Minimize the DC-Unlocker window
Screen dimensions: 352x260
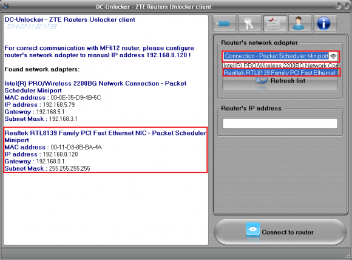coord(339,6)
